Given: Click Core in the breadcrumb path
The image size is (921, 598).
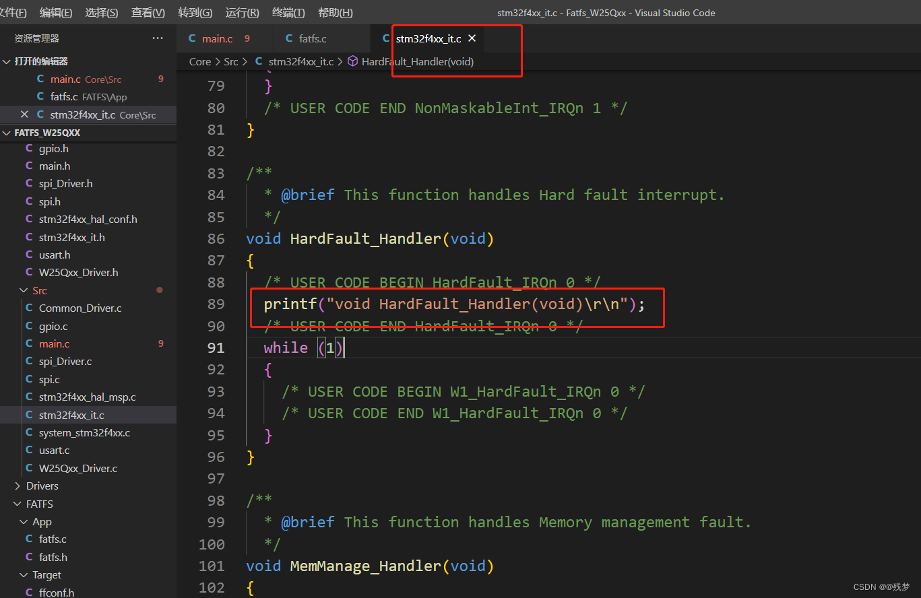Looking at the screenshot, I should point(200,61).
